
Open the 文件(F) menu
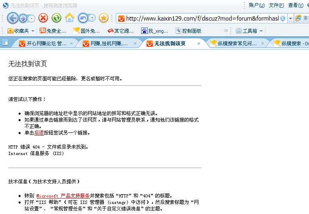pyautogui.click(x=276, y=5)
